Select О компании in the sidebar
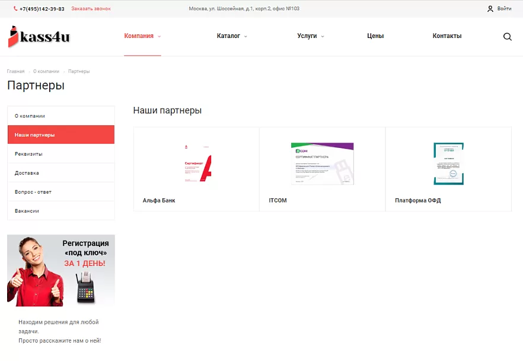This screenshot has height=361, width=523. click(x=61, y=116)
